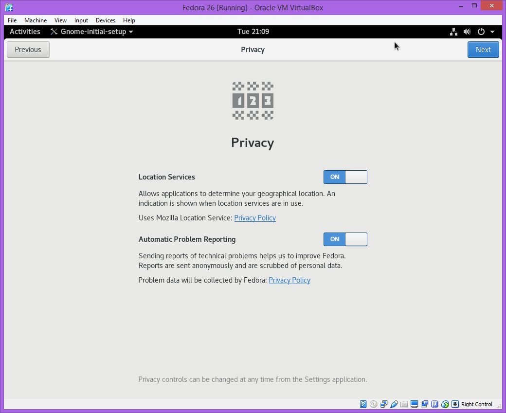
Task: Disable the Automatic Problem Reporting switch
Action: [345, 239]
